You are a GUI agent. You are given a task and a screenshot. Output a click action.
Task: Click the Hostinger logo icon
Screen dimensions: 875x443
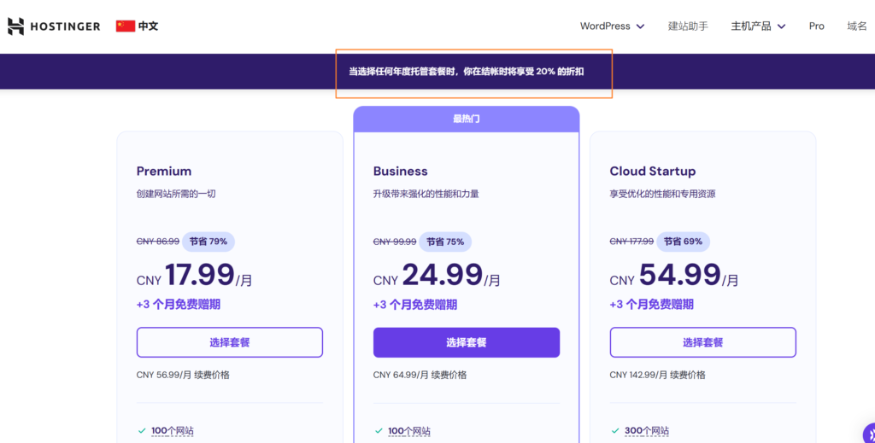(x=15, y=26)
